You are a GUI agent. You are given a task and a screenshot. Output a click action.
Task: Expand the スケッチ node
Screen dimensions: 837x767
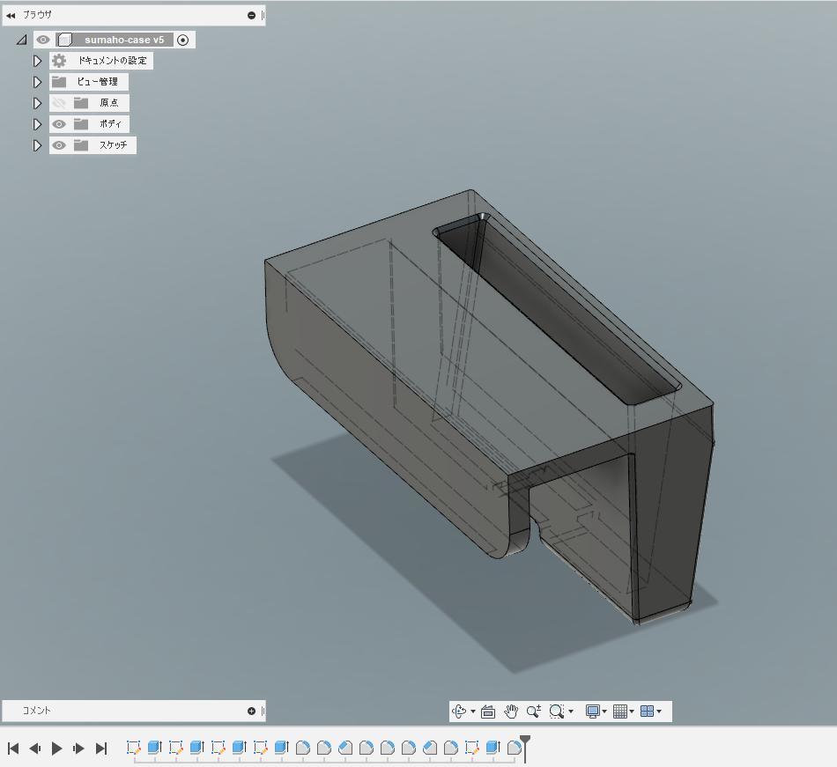click(37, 145)
